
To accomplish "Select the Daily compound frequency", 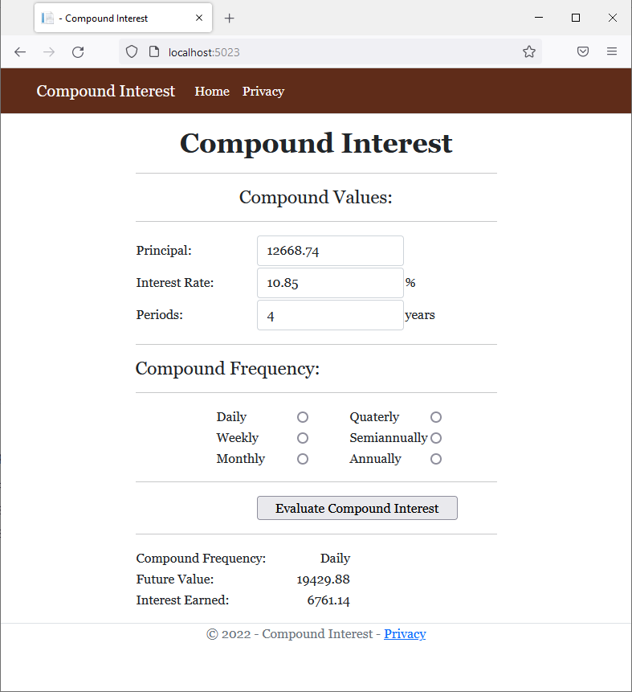I will point(303,417).
